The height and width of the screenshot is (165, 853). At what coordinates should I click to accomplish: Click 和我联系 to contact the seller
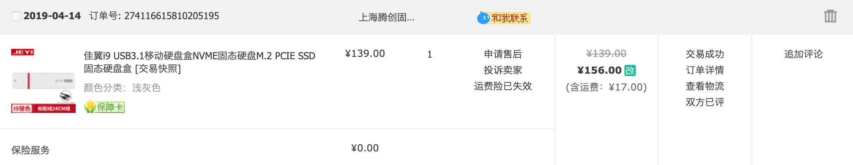(509, 18)
